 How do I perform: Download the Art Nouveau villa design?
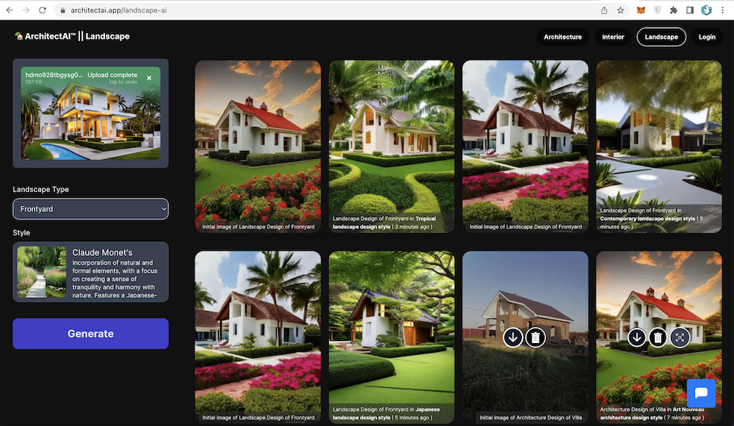tap(636, 337)
